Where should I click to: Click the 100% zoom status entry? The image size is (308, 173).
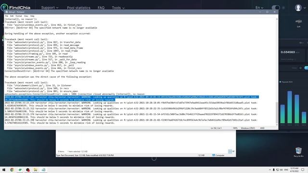[235, 128]
